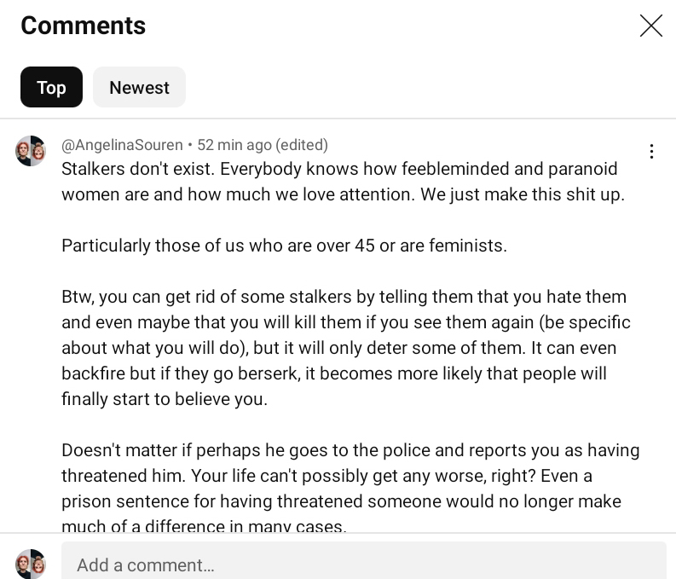Screen dimensions: 676x579
Task: Click the line beginning "backfire but if they"
Action: click(x=333, y=373)
